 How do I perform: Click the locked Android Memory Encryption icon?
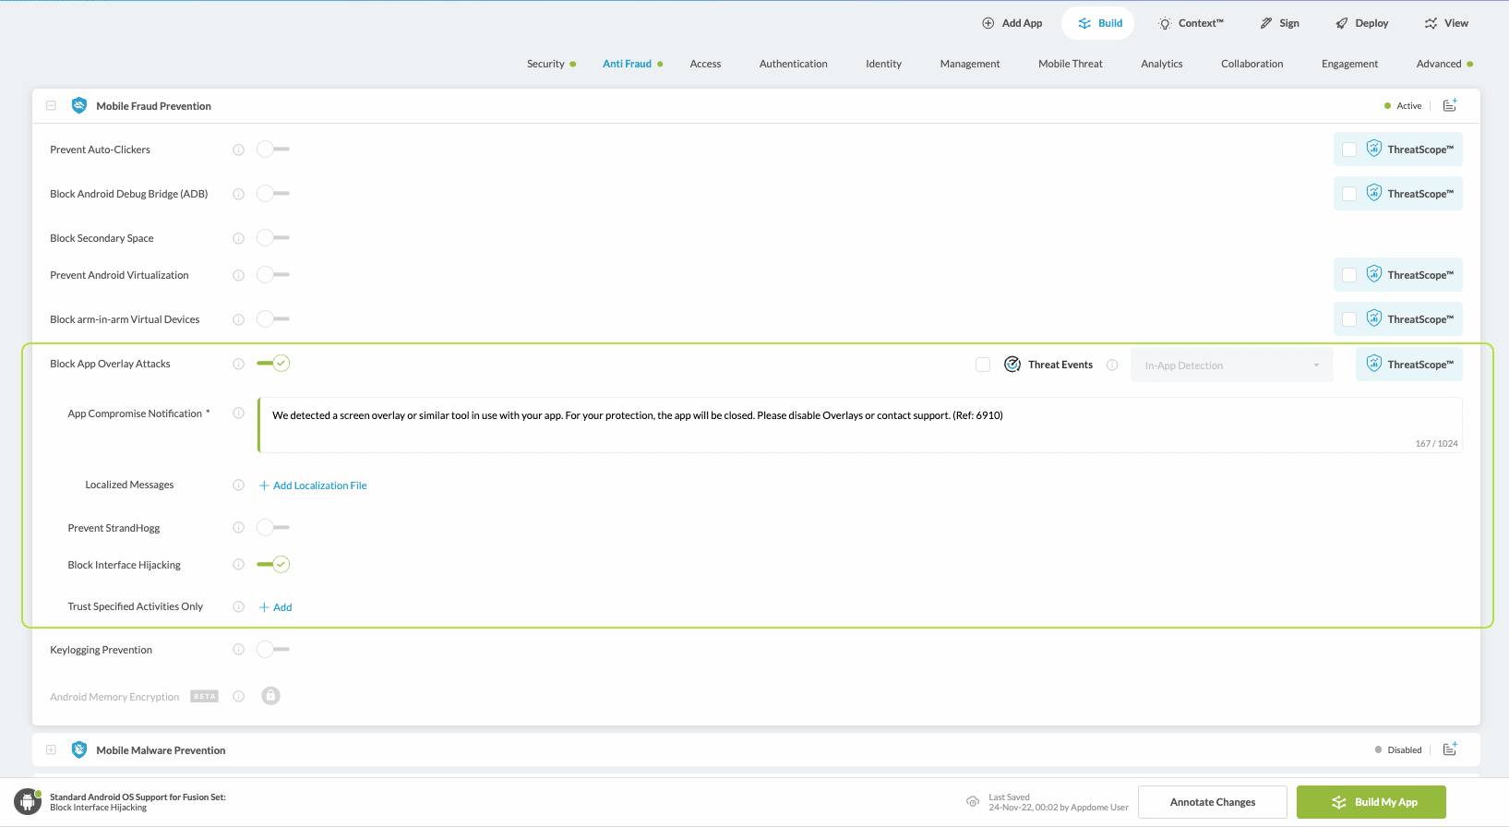tap(270, 696)
